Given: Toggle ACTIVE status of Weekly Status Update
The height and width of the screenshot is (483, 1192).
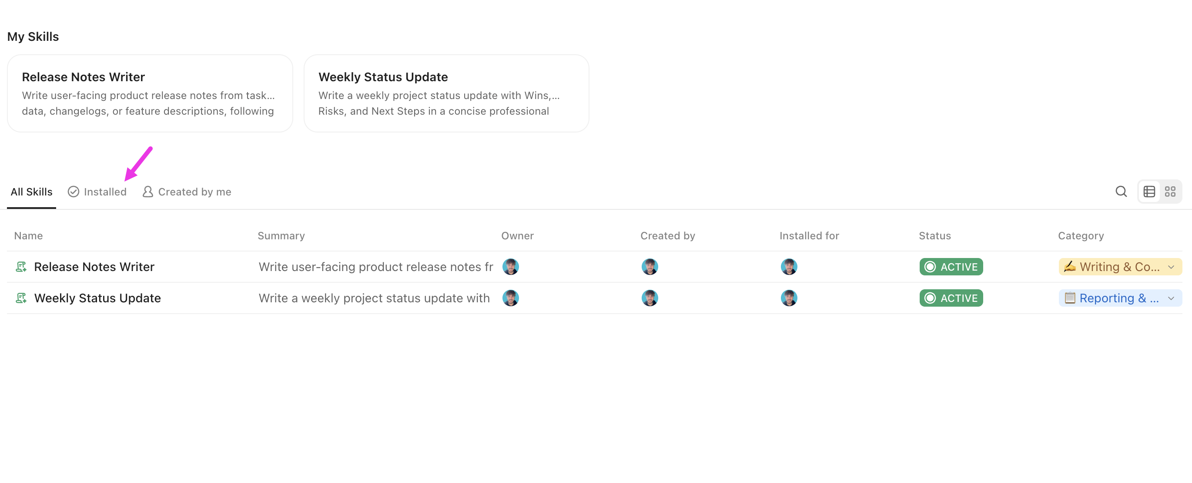Looking at the screenshot, I should pyautogui.click(x=951, y=298).
